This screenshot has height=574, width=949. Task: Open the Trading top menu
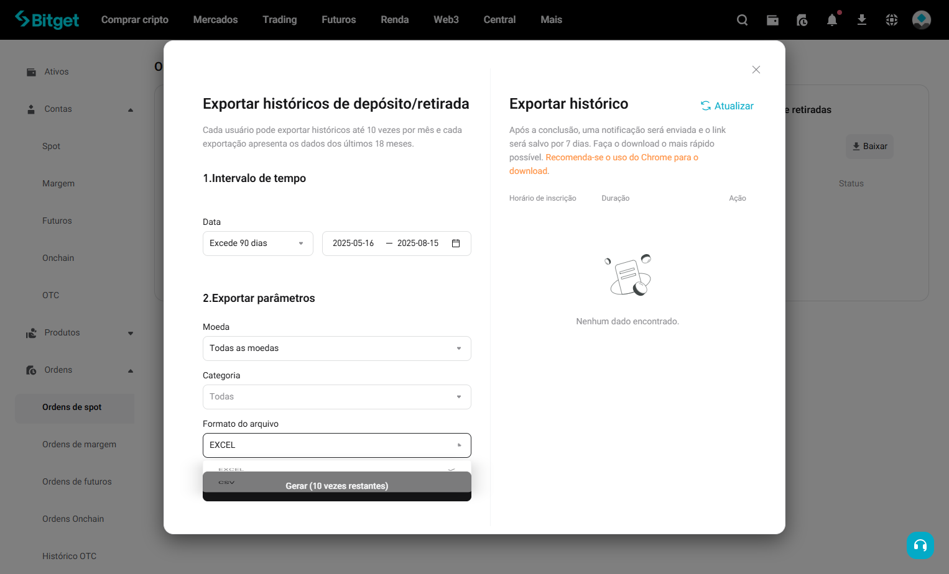[280, 20]
